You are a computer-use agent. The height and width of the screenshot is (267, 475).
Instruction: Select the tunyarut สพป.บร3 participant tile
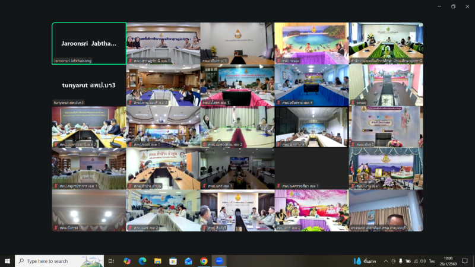[89, 85]
